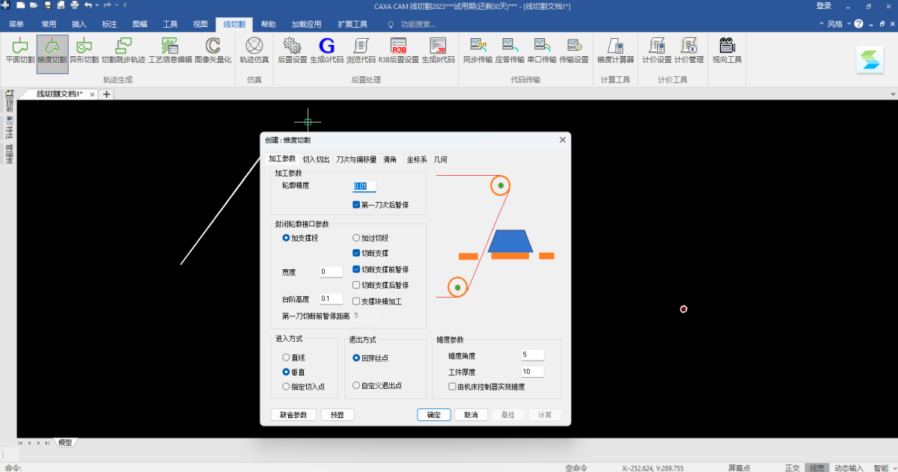Click the 确定 confirm button
Image resolution: width=898 pixels, height=472 pixels.
(x=434, y=415)
